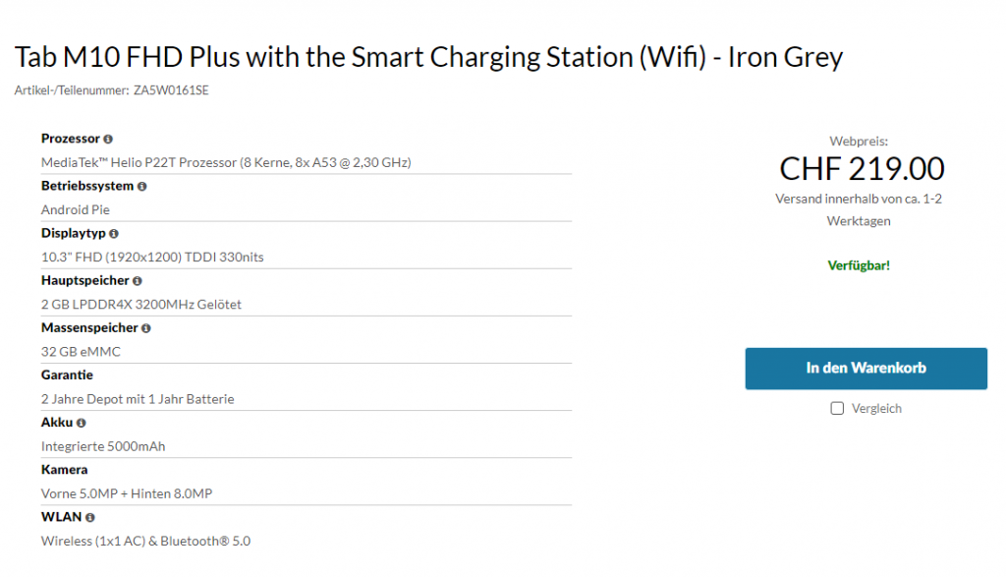Open the Displaytyp info tooltip icon
This screenshot has height=577, width=1006.
(114, 234)
